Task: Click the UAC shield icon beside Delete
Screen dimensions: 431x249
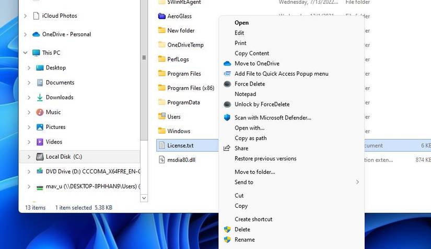Action: click(227, 230)
